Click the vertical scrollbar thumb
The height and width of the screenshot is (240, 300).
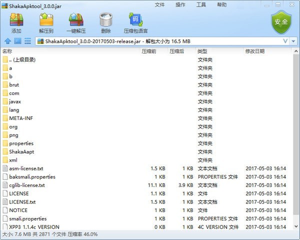point(296,134)
